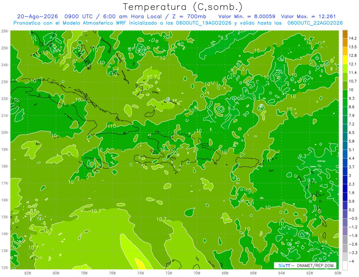Click the 60W longitude axis label
359x277 pixels.
click(338, 273)
